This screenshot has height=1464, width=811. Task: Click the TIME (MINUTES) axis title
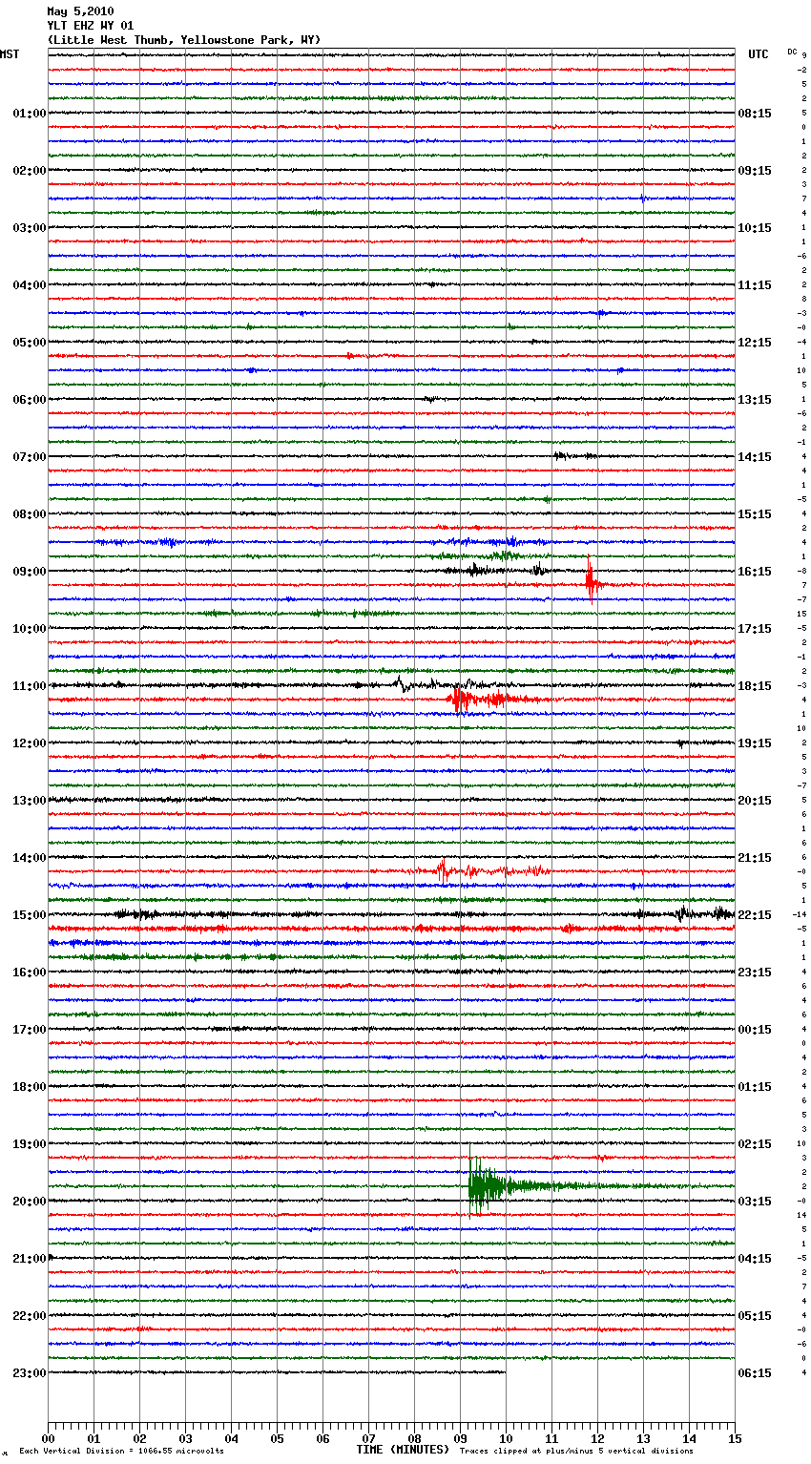[x=403, y=1450]
